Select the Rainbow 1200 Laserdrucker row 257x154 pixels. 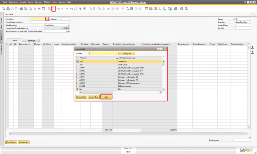119,83
